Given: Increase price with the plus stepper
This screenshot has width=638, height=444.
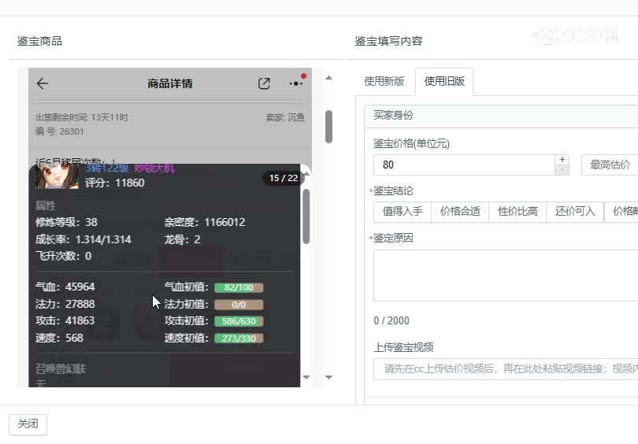Looking at the screenshot, I should pyautogui.click(x=562, y=160).
